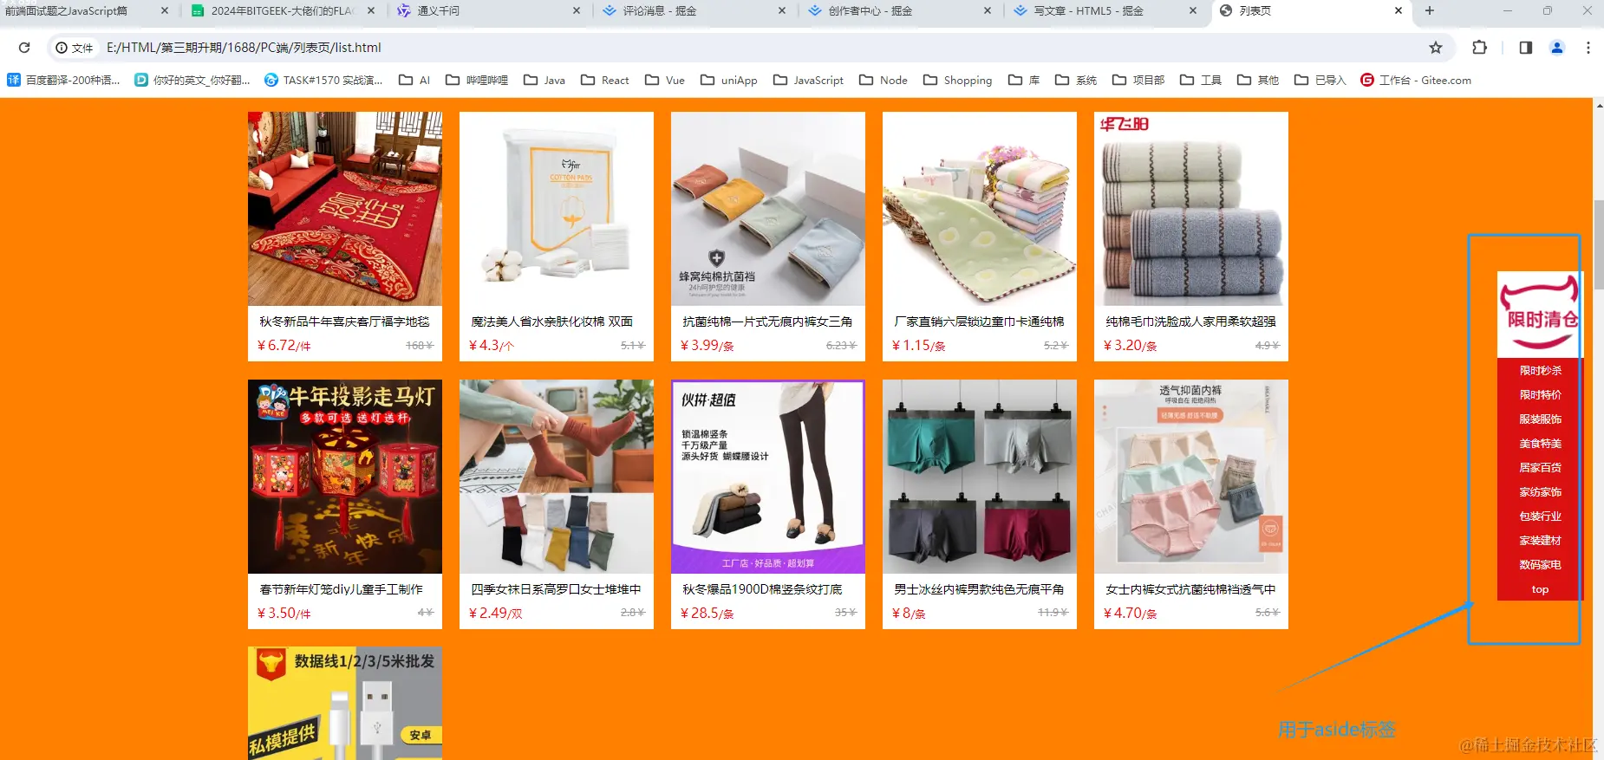Open the 其他 bookmarks folder

(1258, 80)
